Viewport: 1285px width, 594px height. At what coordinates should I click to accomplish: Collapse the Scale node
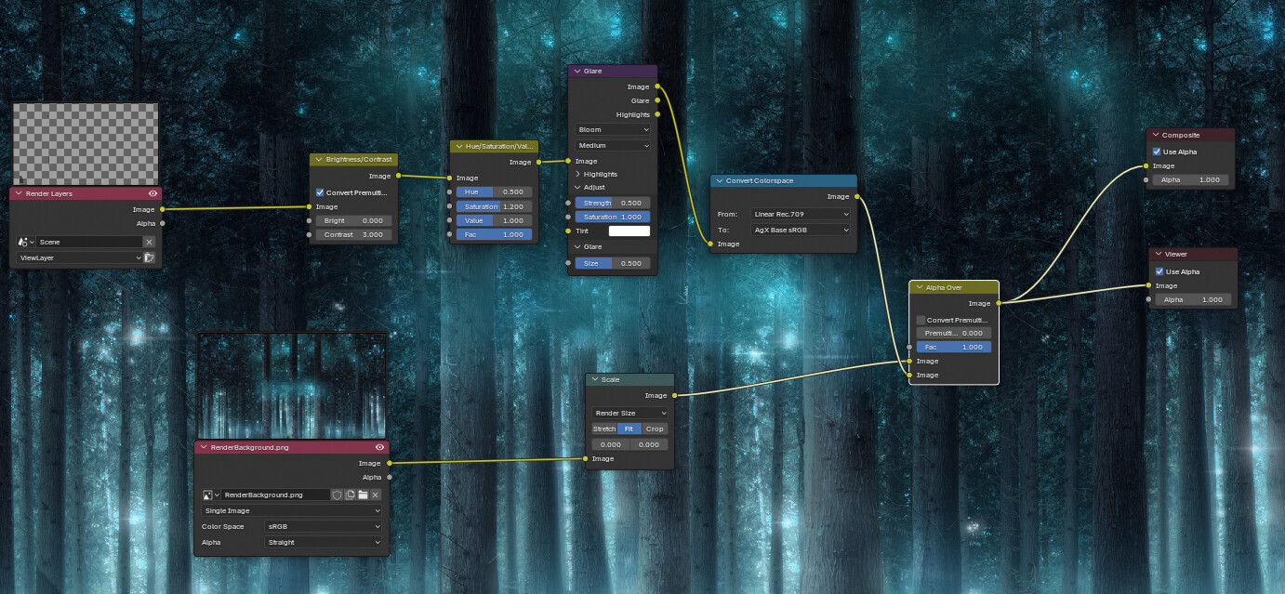(x=594, y=379)
